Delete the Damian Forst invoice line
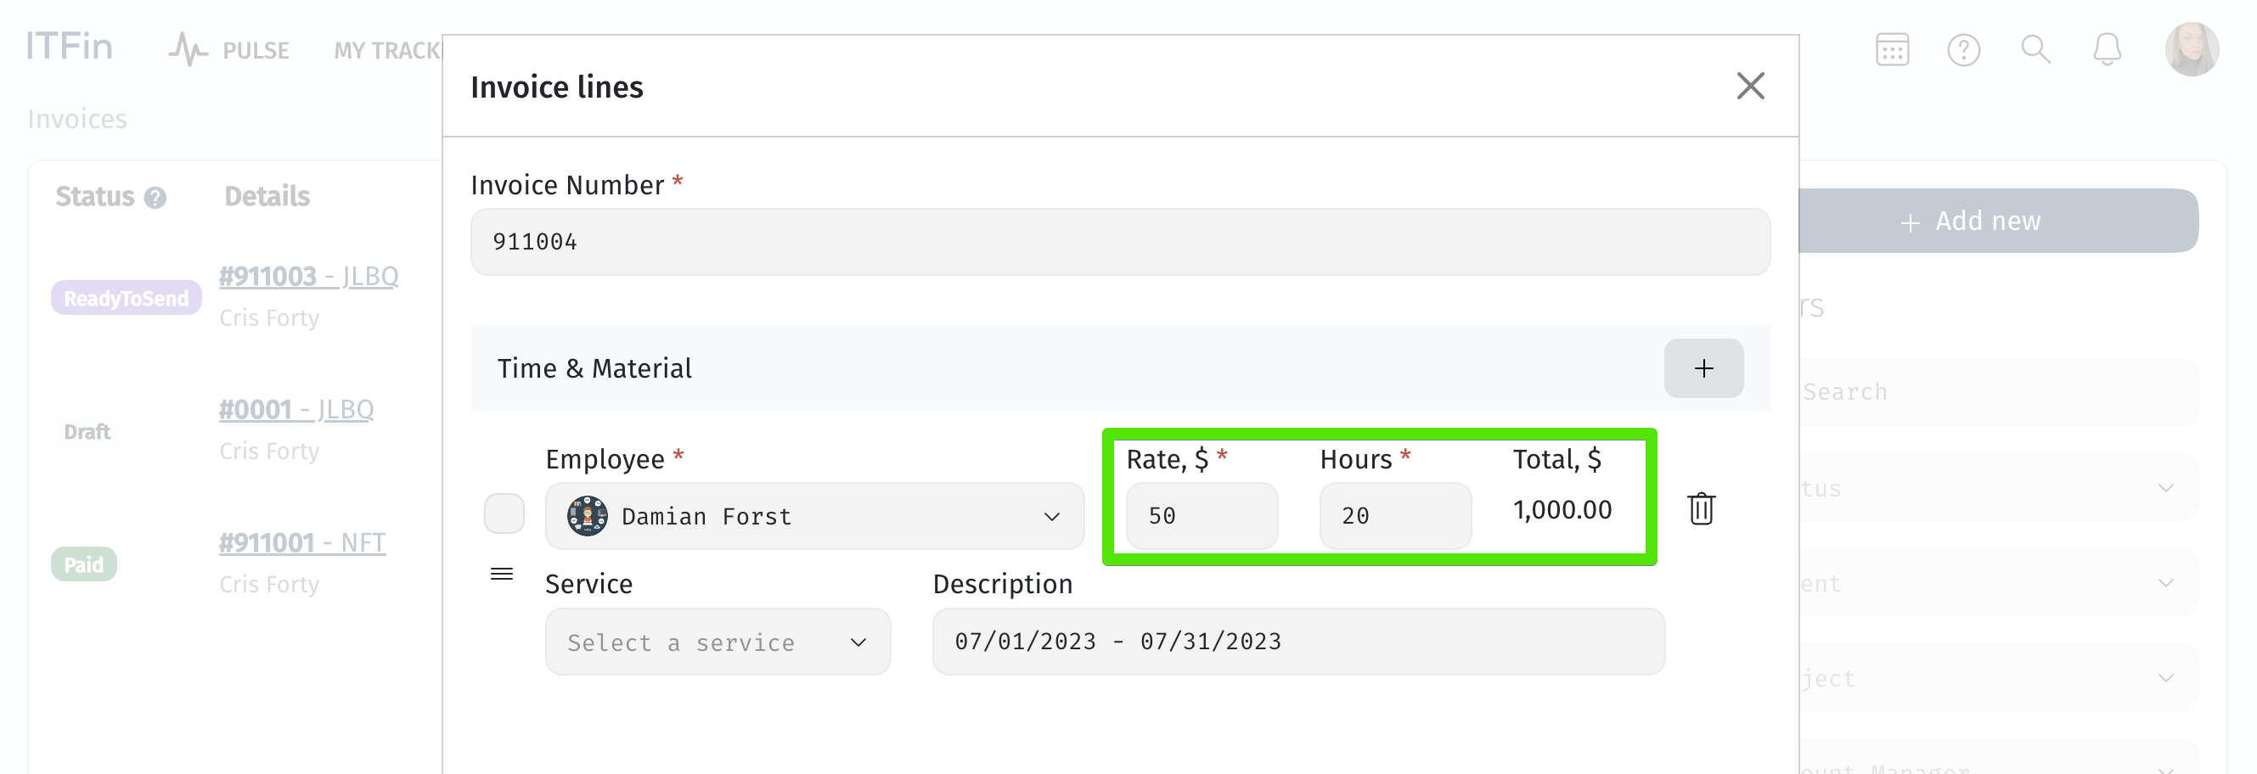Viewport: 2257px width, 774px height. point(1701,508)
